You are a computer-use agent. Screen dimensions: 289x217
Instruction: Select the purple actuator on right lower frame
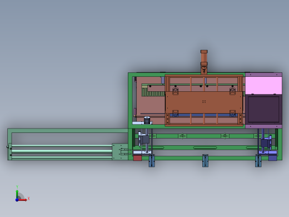[266, 143]
